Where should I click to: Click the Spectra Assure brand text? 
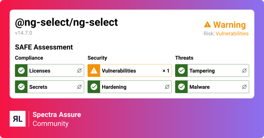pyautogui.click(x=57, y=115)
